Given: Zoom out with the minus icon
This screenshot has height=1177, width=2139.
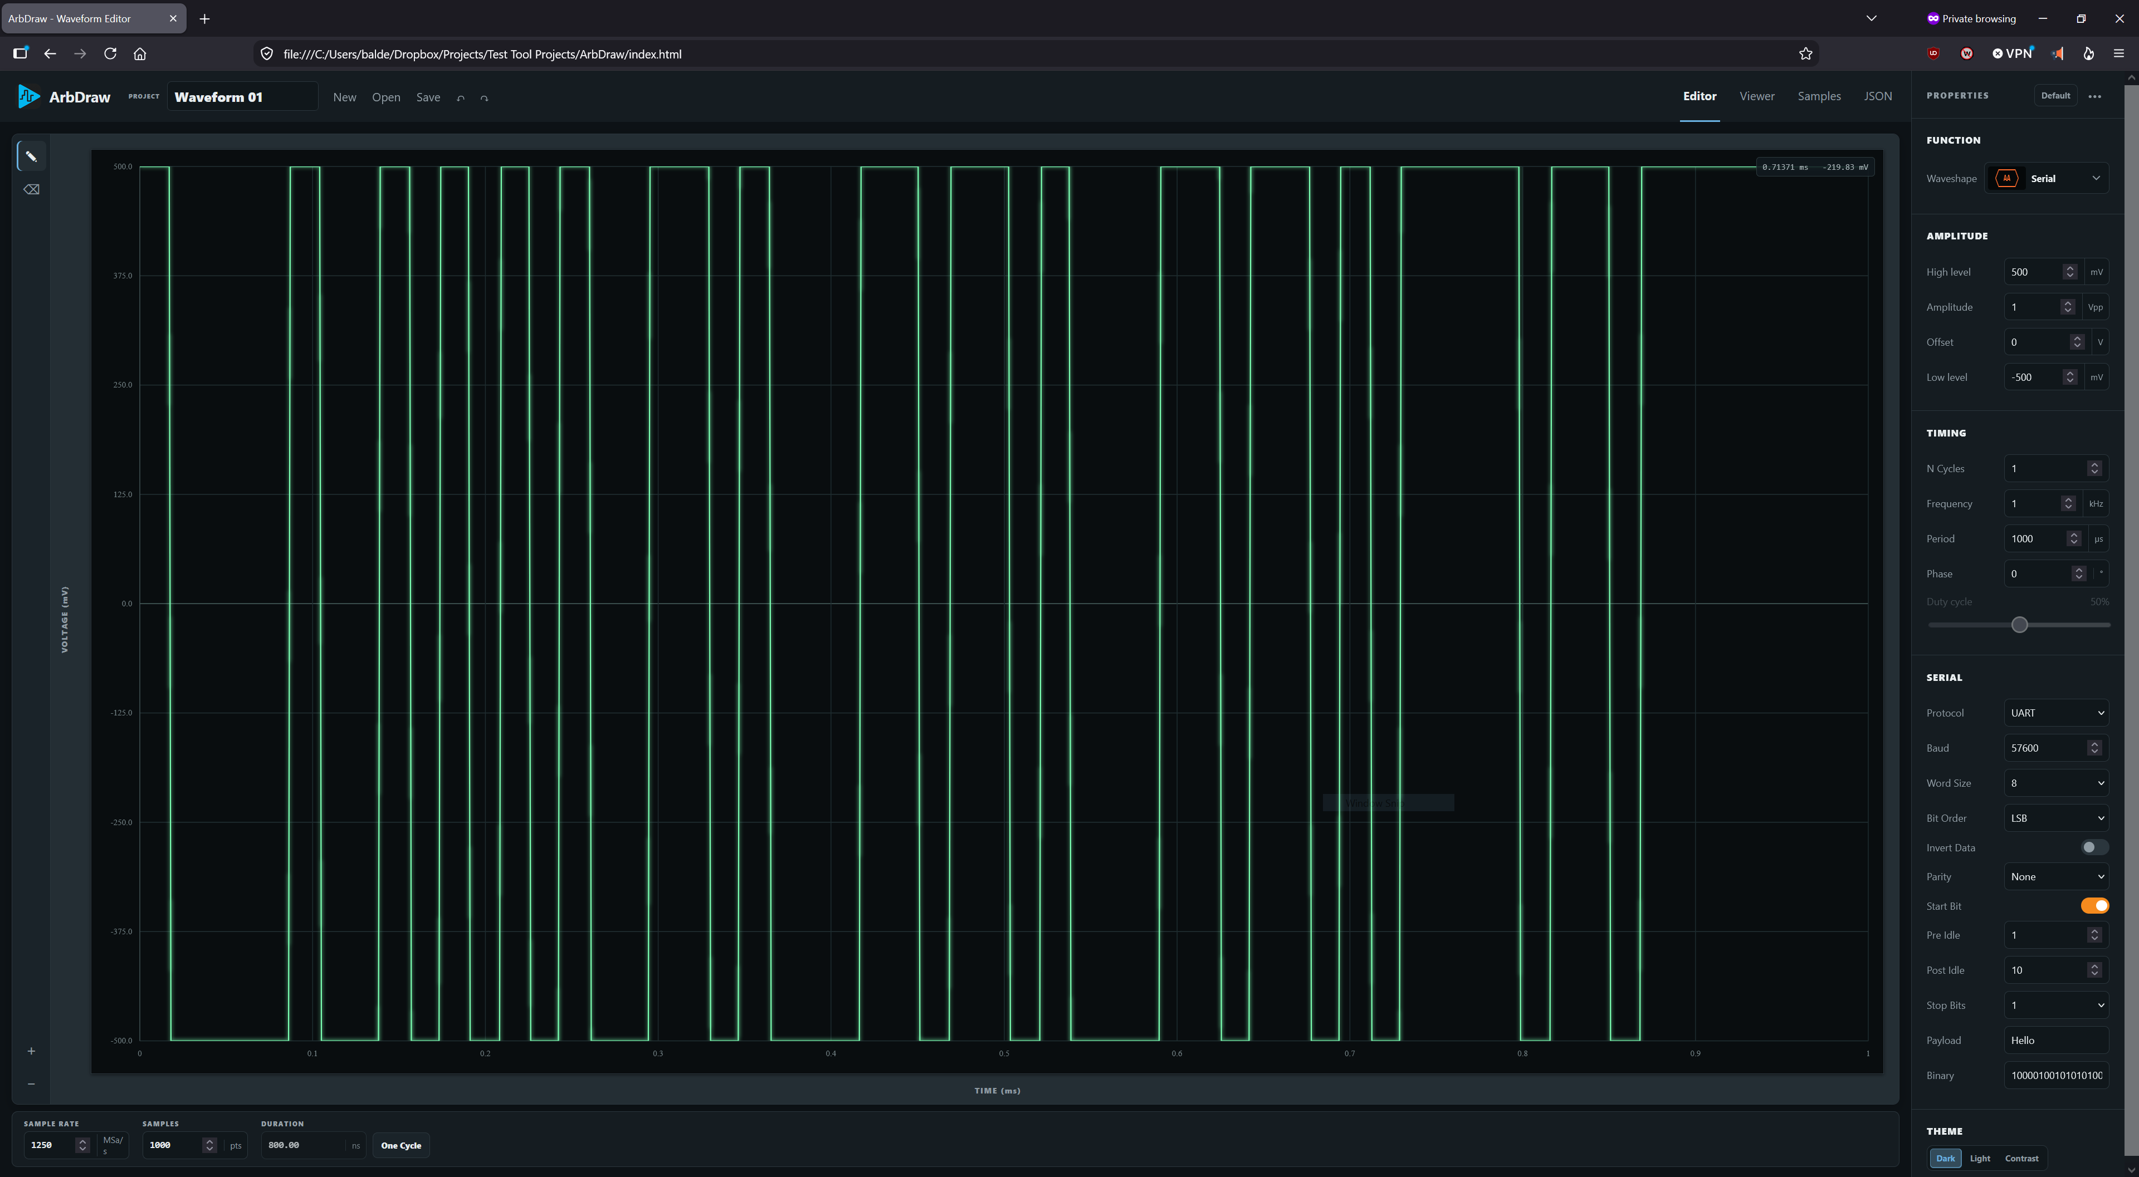Looking at the screenshot, I should pos(32,1083).
